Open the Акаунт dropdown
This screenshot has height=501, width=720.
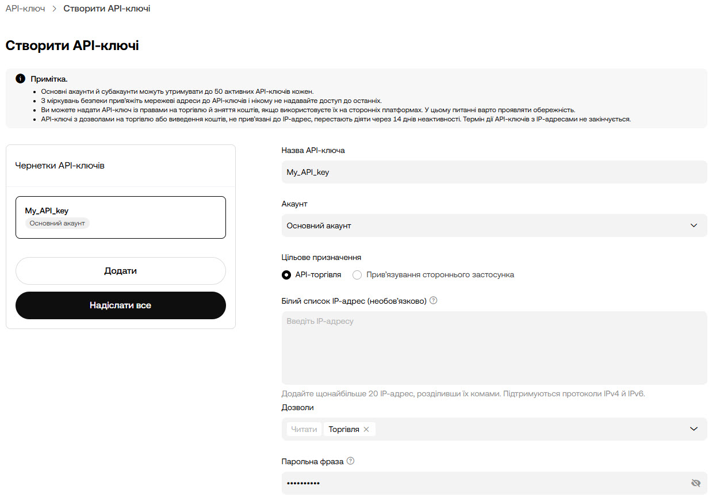pyautogui.click(x=494, y=225)
